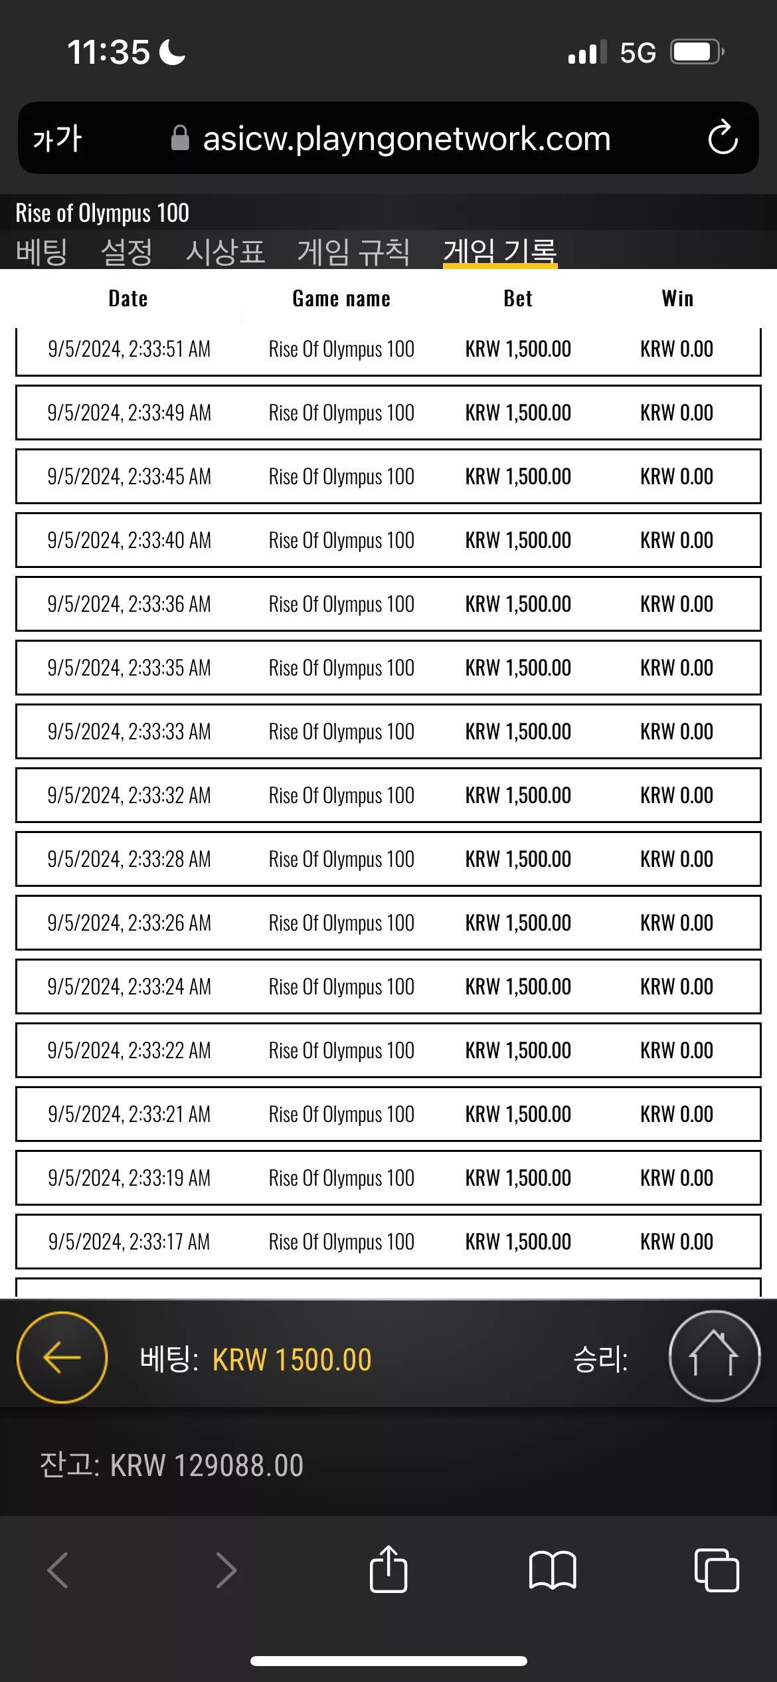Open Safari bookmarks book icon
This screenshot has height=1682, width=777.
pyautogui.click(x=553, y=1570)
